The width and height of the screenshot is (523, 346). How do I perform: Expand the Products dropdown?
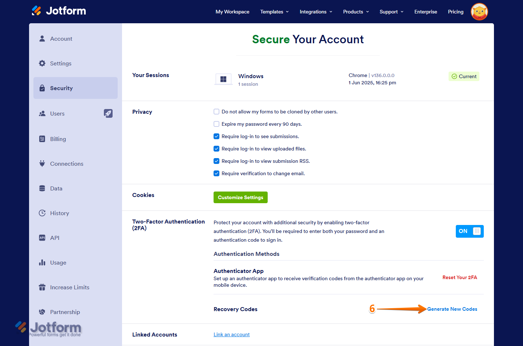point(356,12)
